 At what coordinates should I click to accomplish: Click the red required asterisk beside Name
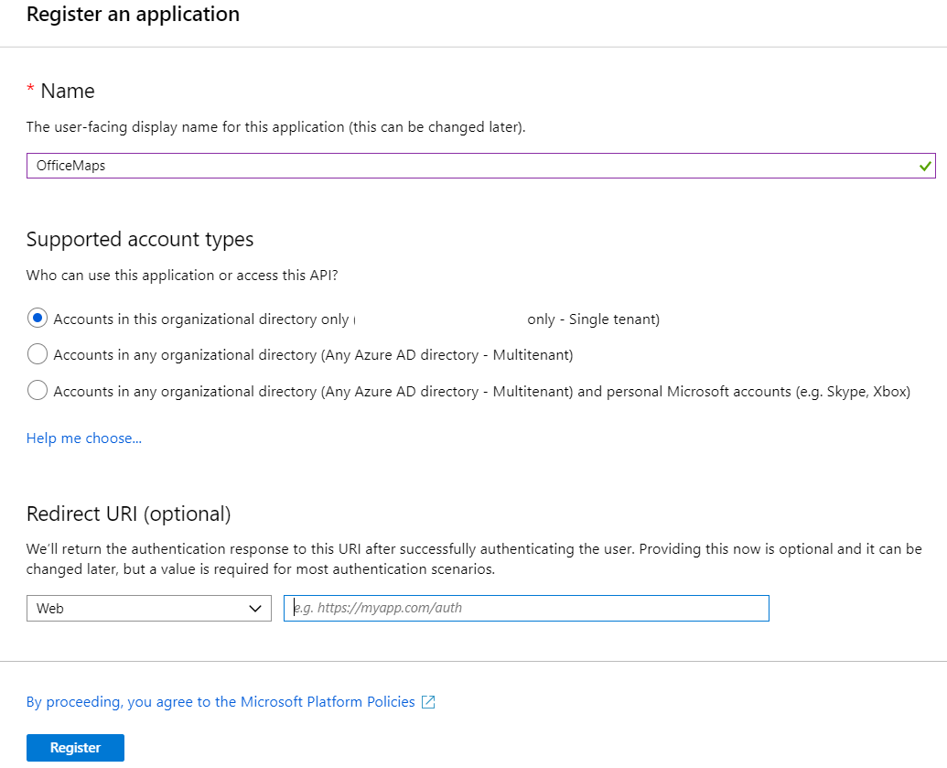click(31, 90)
